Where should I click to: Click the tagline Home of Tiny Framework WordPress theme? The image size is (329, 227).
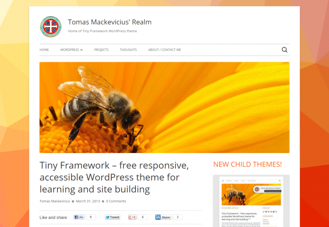pos(103,31)
